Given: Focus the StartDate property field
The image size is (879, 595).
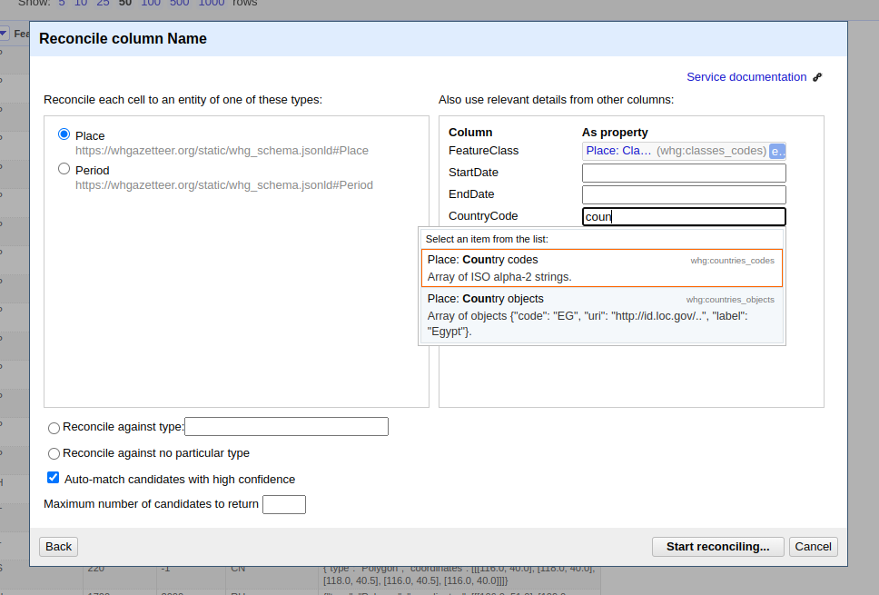Looking at the screenshot, I should [x=683, y=173].
